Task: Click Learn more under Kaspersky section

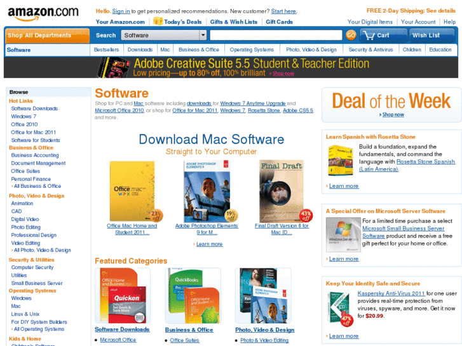Action: click(x=344, y=336)
